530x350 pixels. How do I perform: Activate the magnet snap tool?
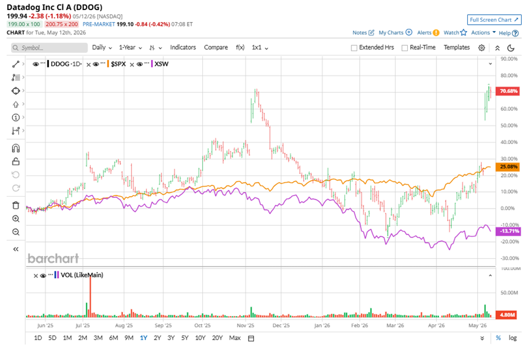(x=15, y=148)
